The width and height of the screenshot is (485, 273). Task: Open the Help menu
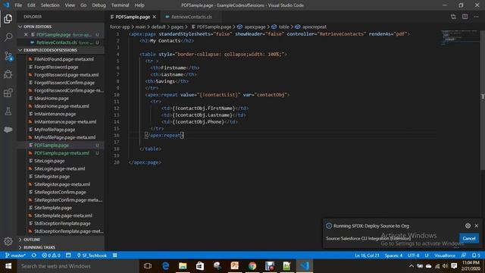(x=139, y=5)
